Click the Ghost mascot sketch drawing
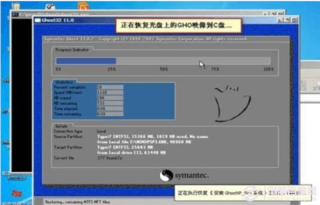The image size is (320, 205). point(232,104)
